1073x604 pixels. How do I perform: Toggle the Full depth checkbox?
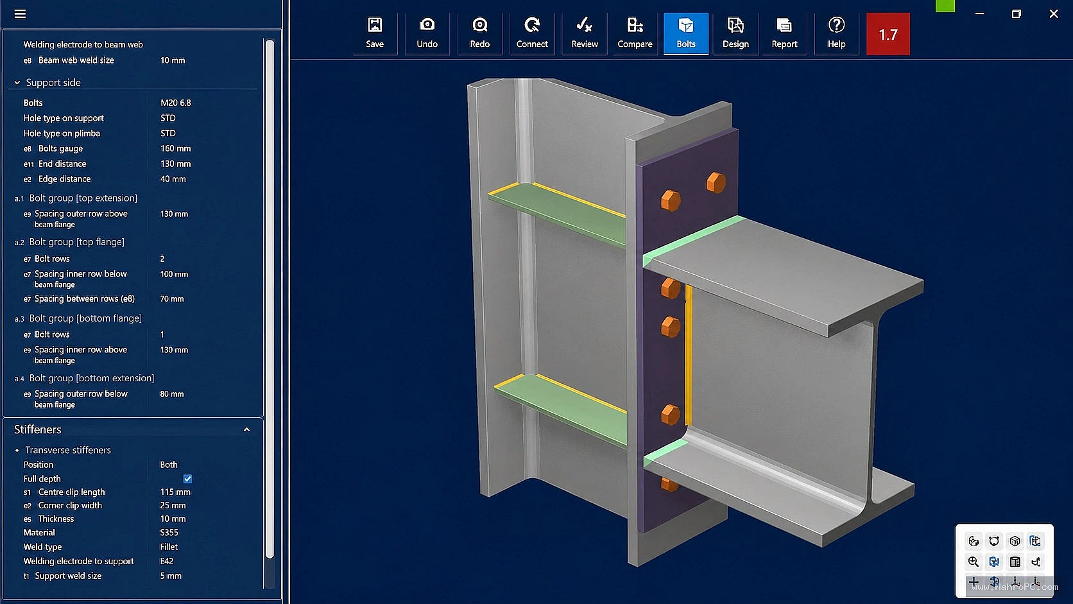[x=187, y=479]
